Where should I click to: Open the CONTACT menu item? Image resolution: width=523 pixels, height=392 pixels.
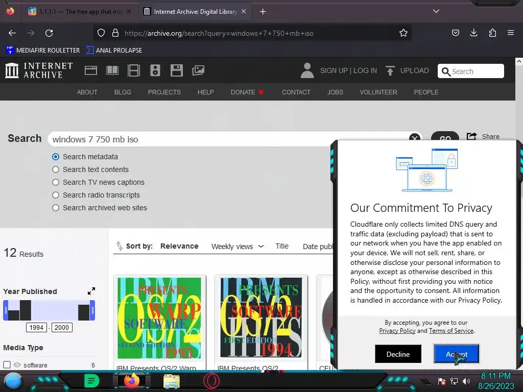tap(296, 92)
